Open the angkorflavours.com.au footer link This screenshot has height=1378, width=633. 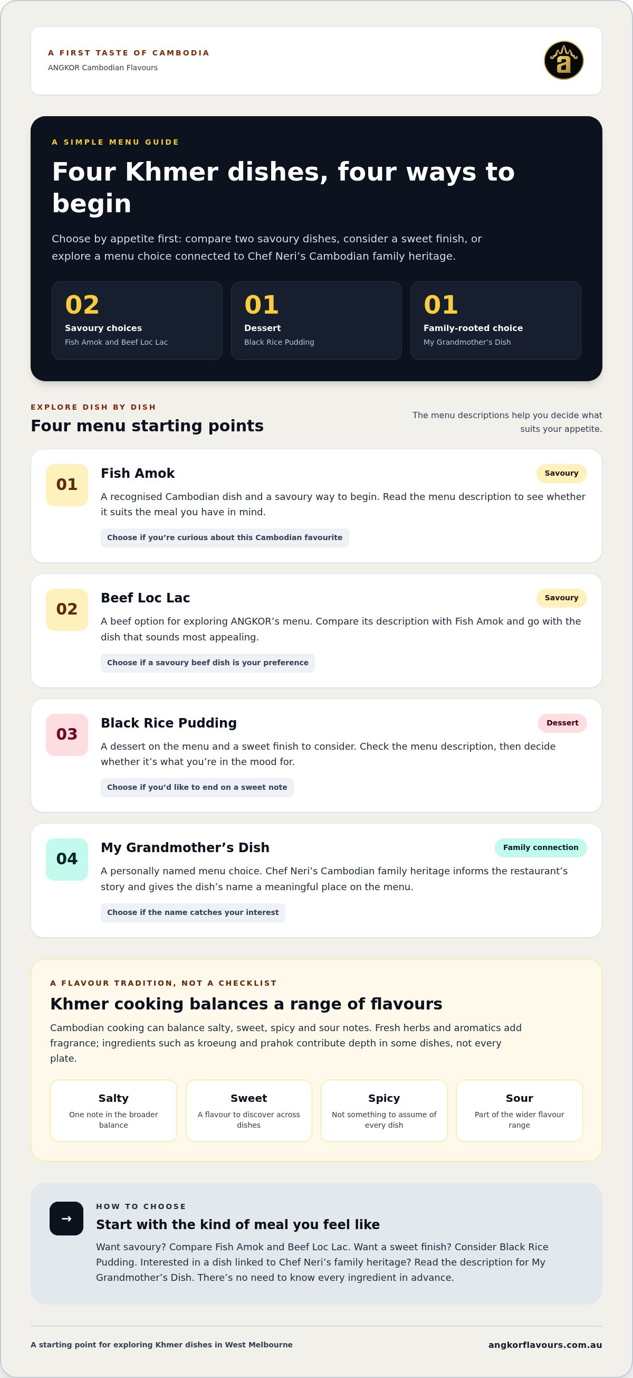point(545,1345)
